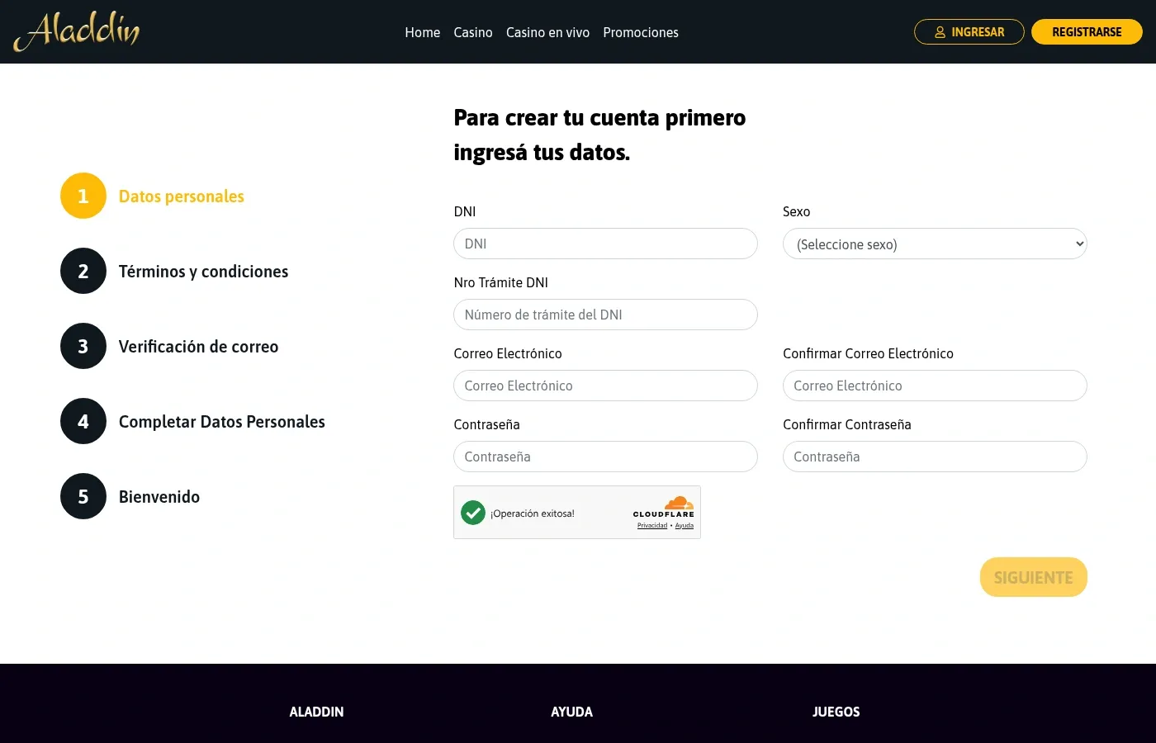Click the Términos y condiciones step label
Image resolution: width=1156 pixels, height=743 pixels.
coord(203,272)
